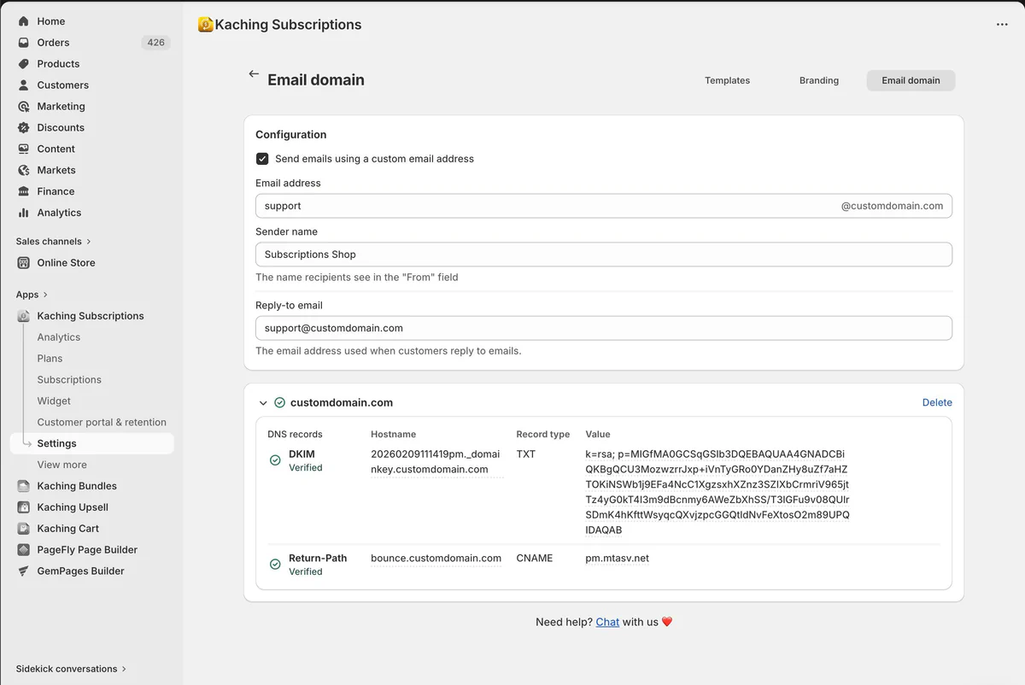Image resolution: width=1025 pixels, height=685 pixels.
Task: Open GemPages Builder app
Action: 80,571
